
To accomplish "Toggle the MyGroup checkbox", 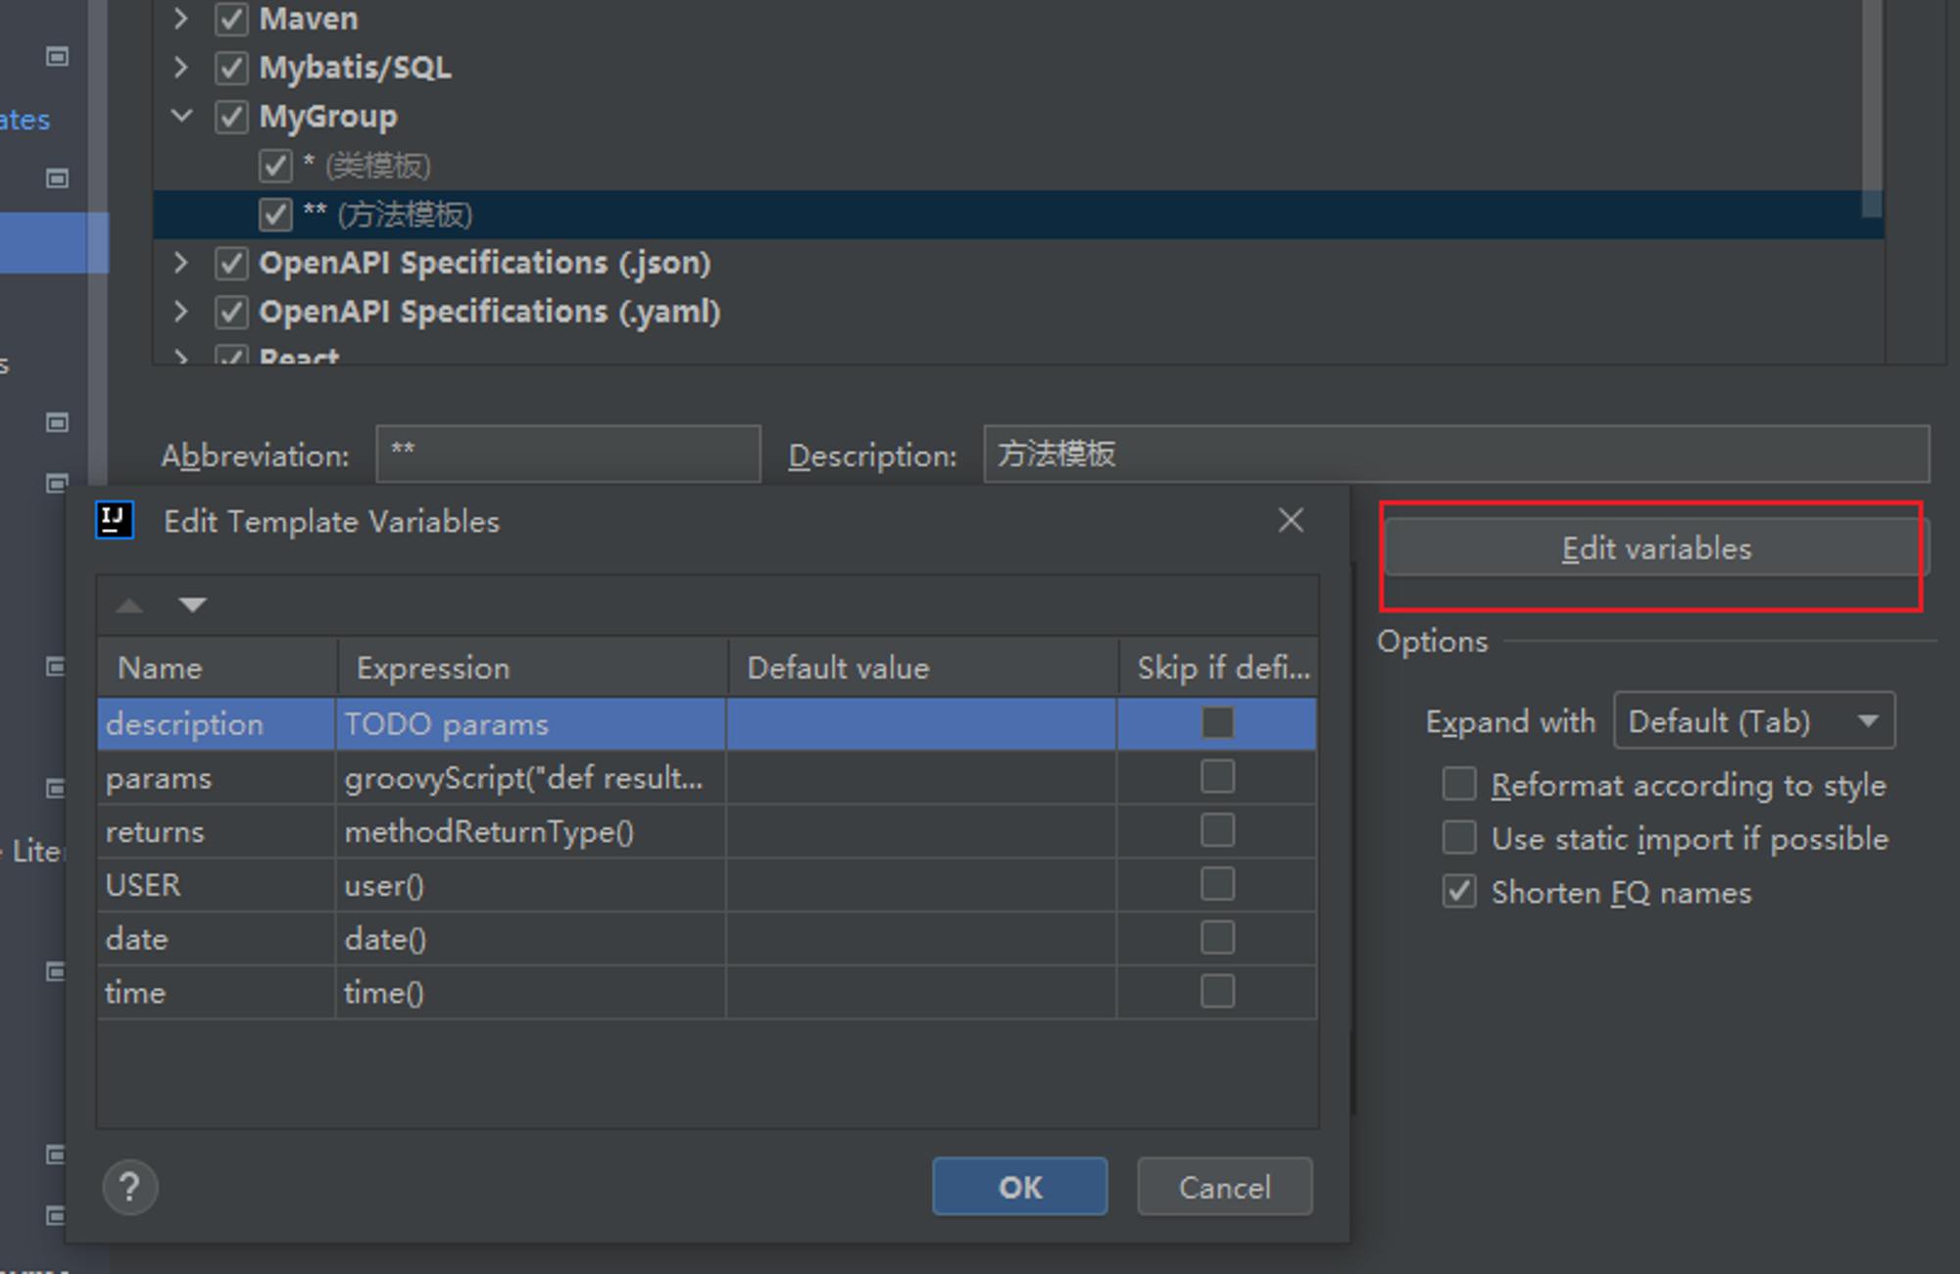I will click(231, 117).
